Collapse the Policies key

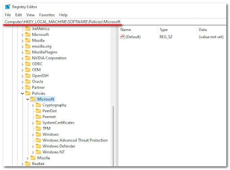click(22, 93)
